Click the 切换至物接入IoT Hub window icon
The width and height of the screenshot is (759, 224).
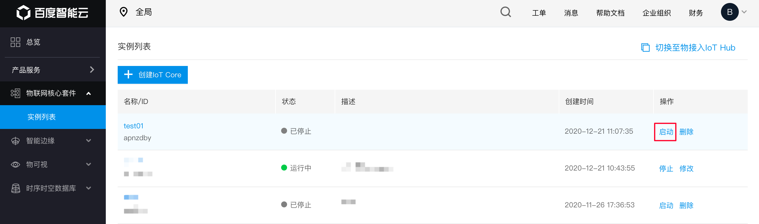tap(645, 48)
